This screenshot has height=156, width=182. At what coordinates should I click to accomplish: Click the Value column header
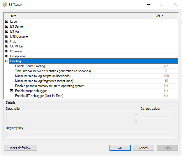pyautogui.click(x=166, y=16)
